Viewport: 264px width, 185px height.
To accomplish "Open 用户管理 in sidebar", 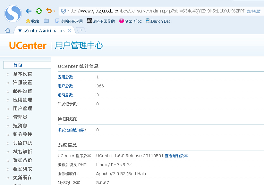I will click(22, 109).
